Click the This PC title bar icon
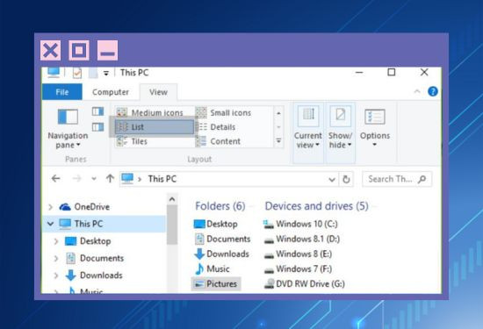The width and height of the screenshot is (483, 329). pos(54,72)
